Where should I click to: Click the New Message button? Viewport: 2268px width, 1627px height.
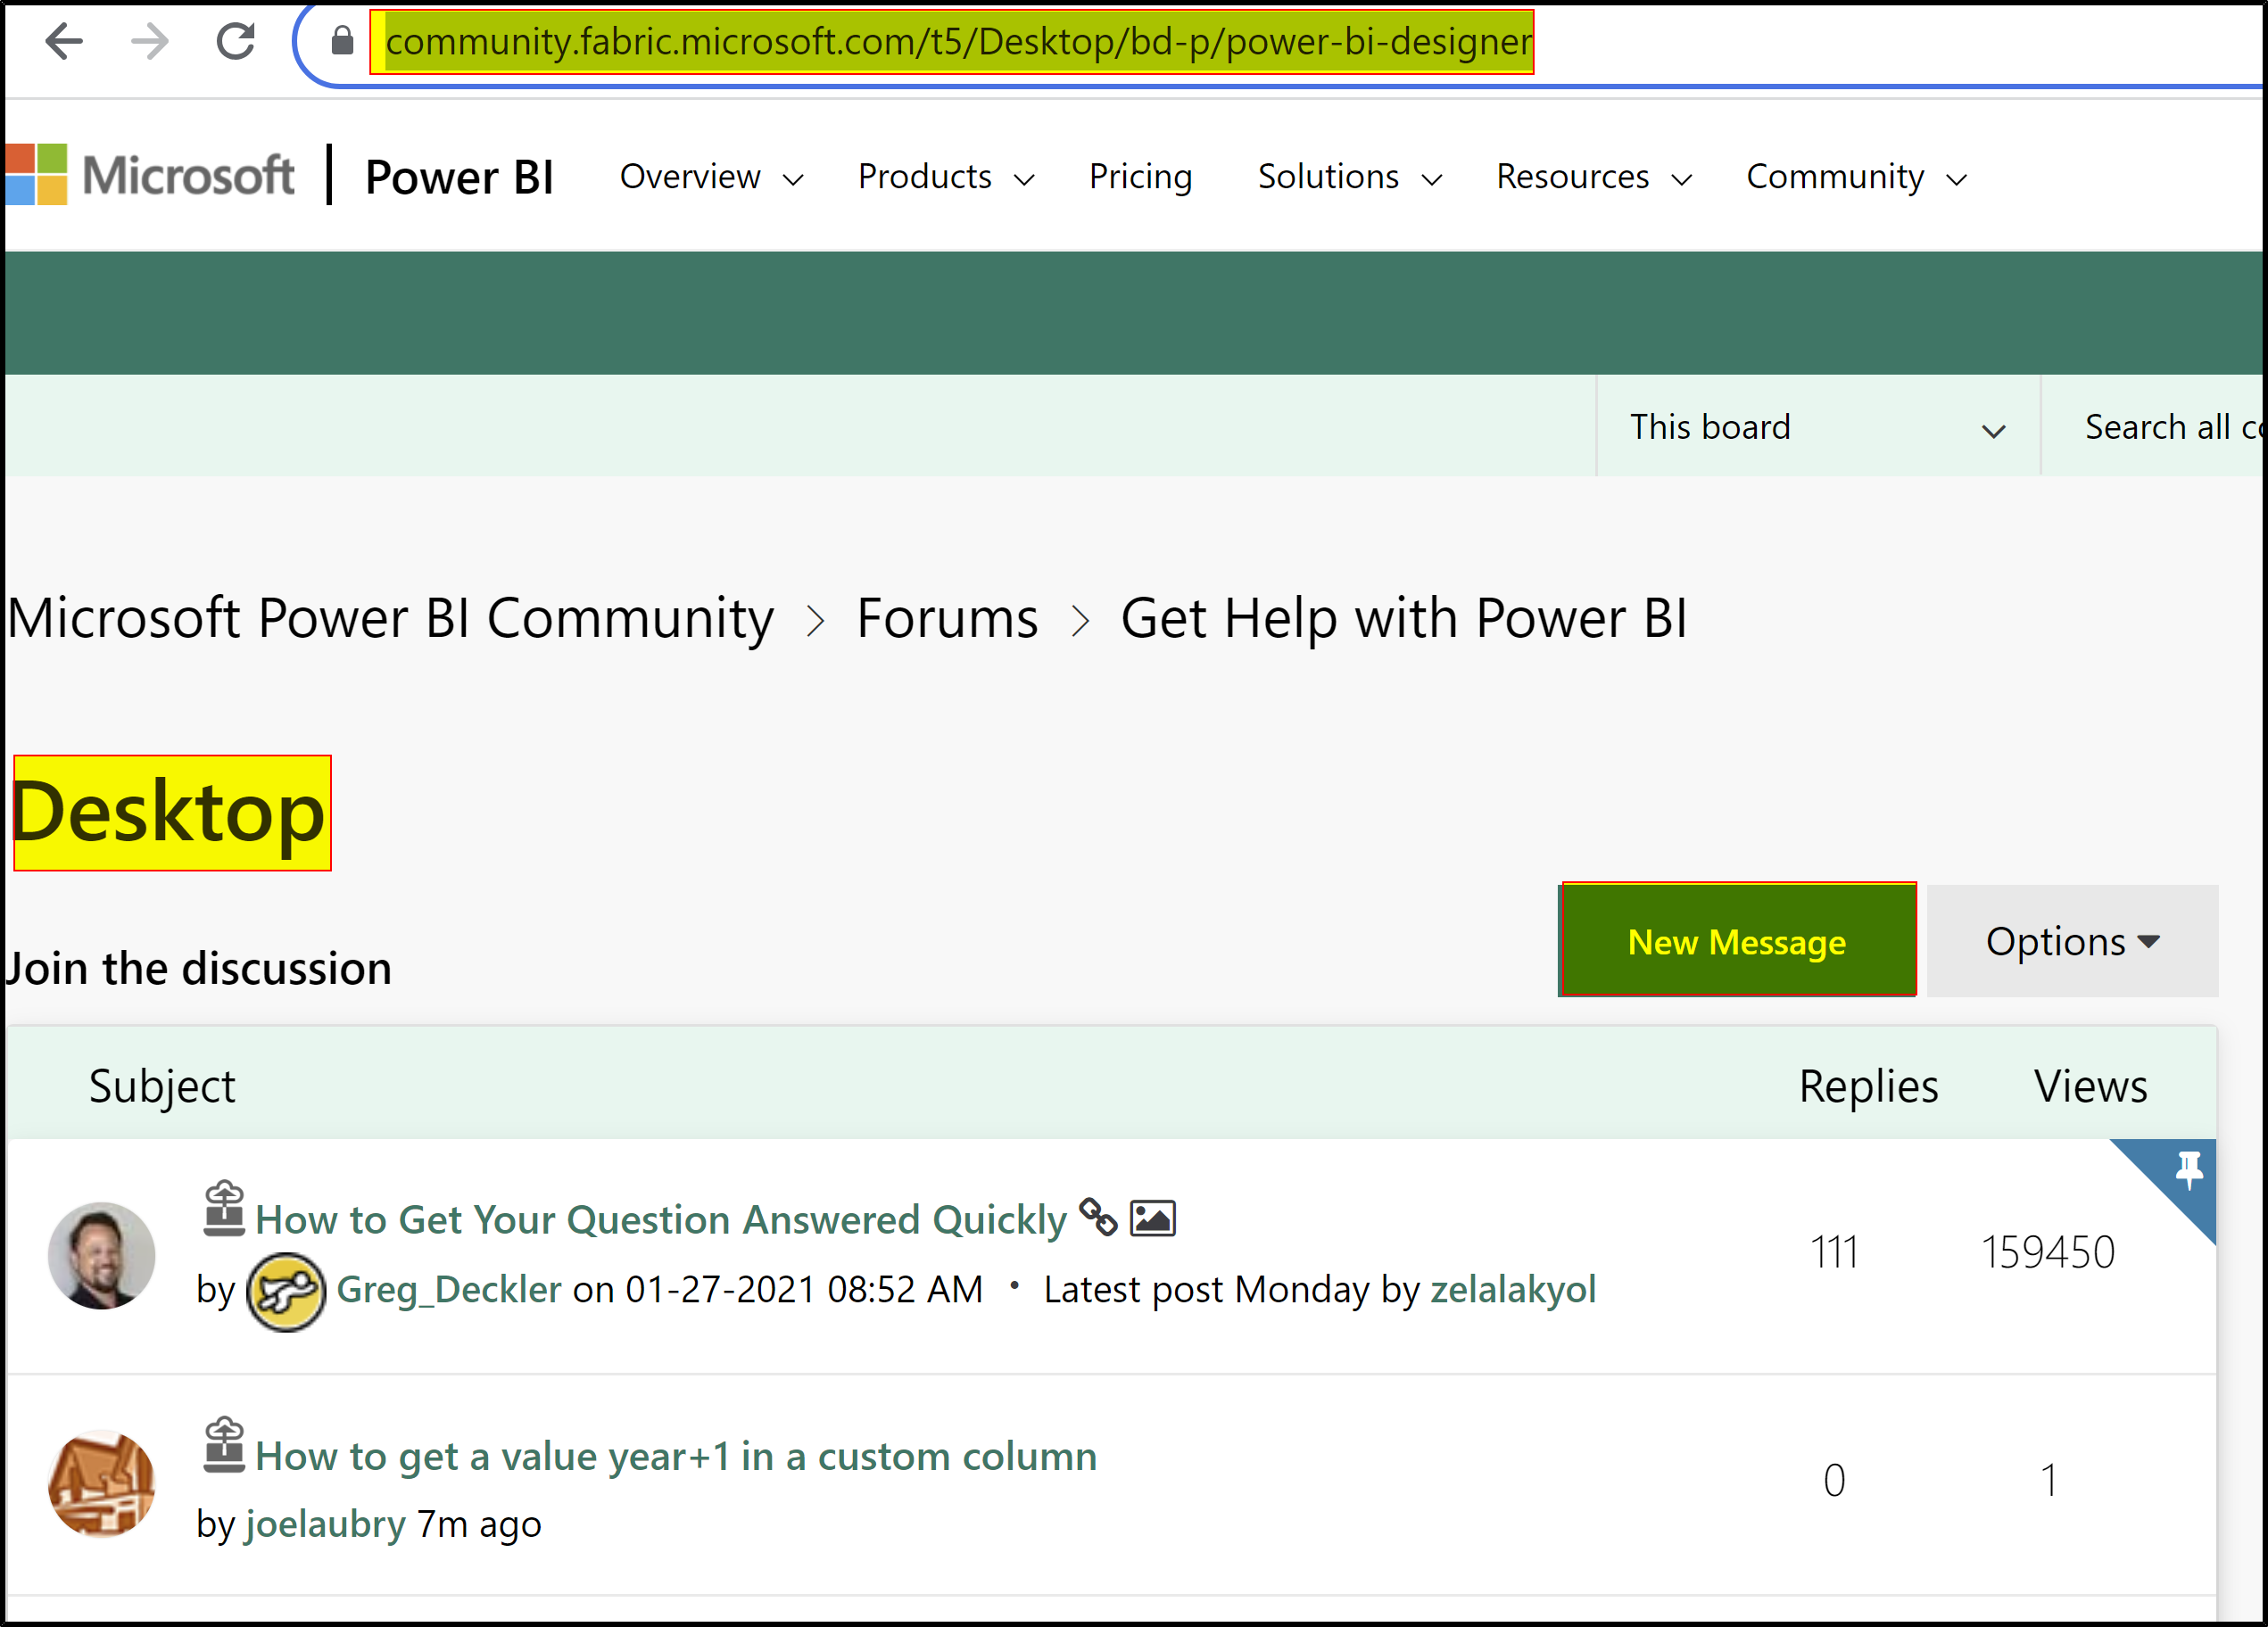[x=1736, y=942]
